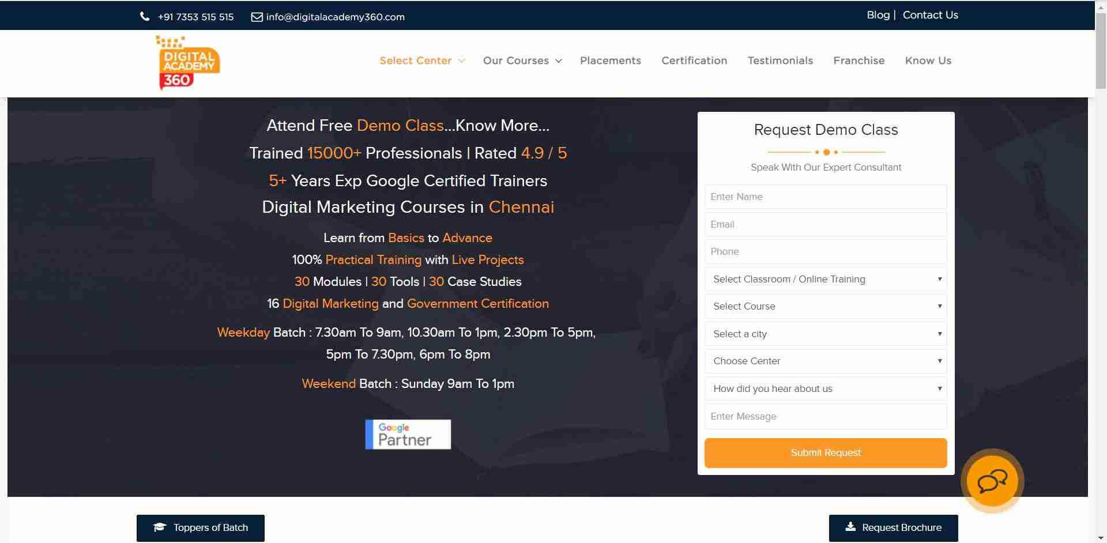The image size is (1107, 543).
Task: Open the How did you hear about us dropdown
Action: click(x=826, y=389)
